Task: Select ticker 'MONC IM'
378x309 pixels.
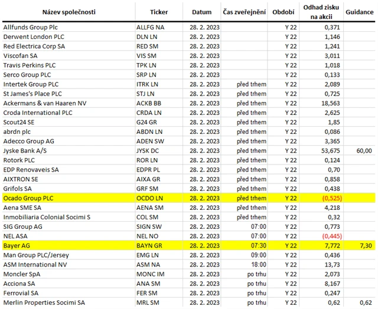Action: [151, 274]
